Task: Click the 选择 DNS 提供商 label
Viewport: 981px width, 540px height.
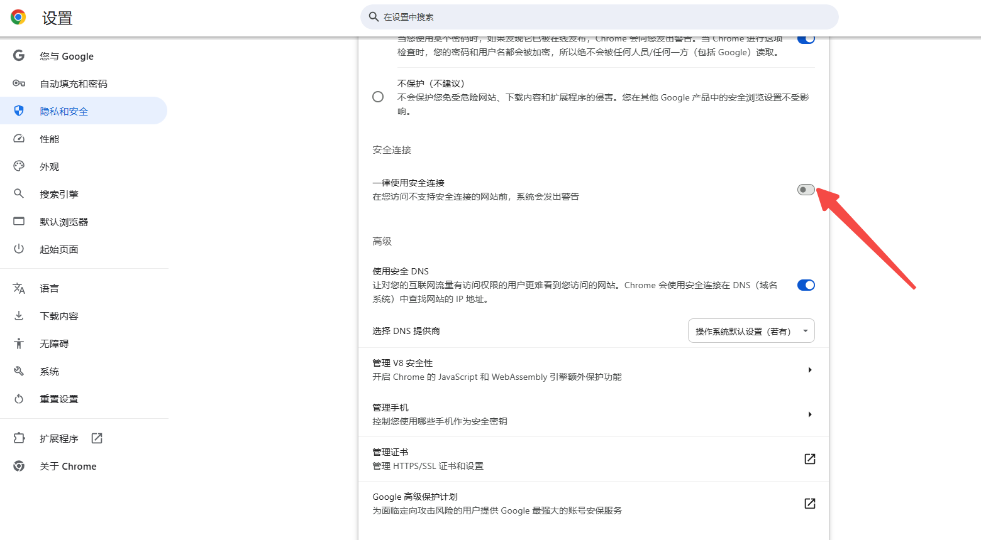Action: (x=406, y=331)
